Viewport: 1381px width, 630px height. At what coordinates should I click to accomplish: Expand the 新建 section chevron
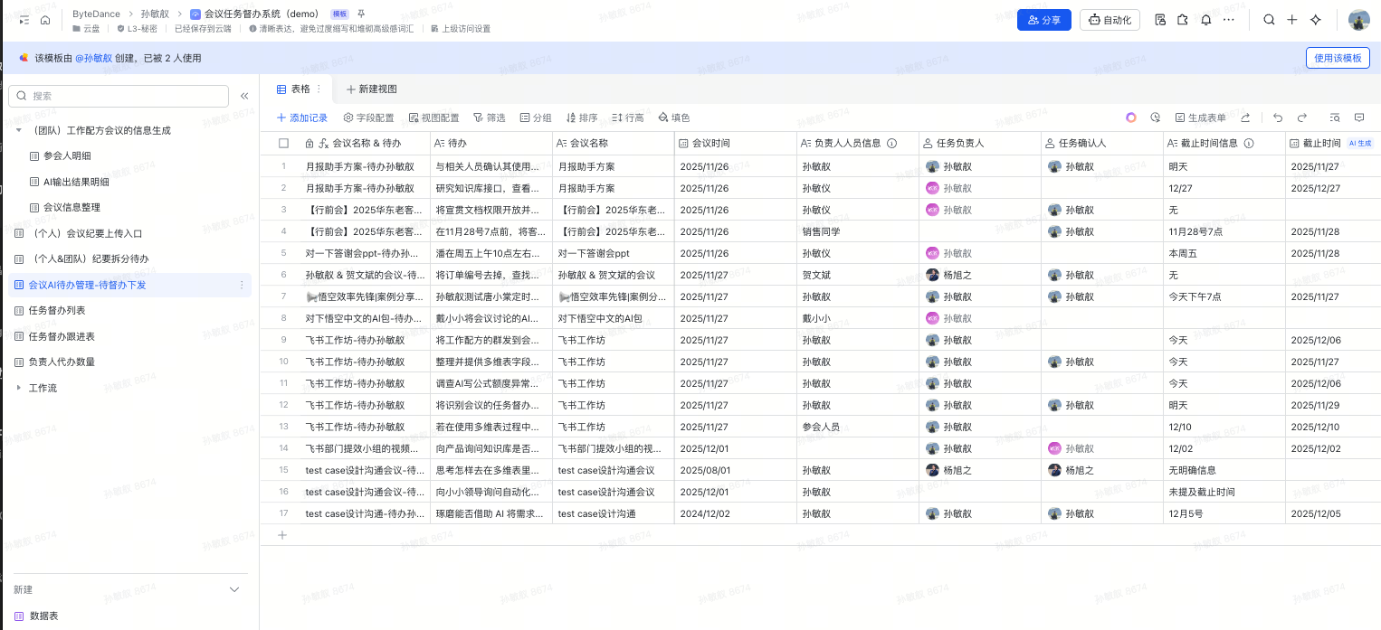click(x=234, y=589)
